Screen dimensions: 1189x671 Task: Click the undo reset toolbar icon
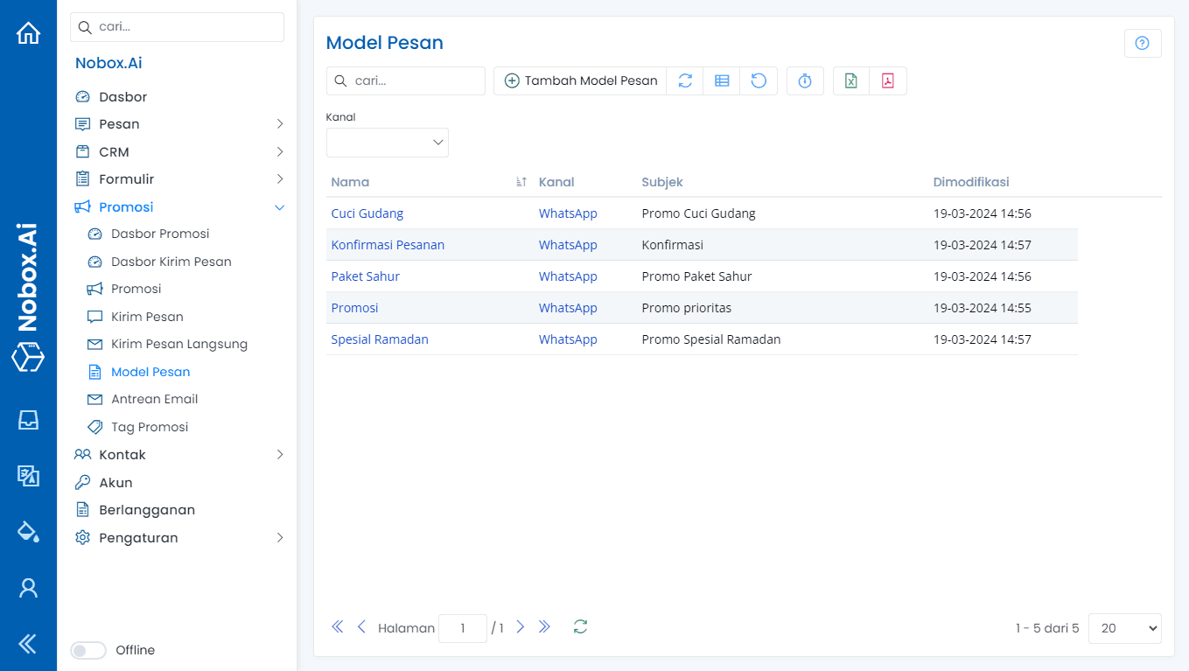(x=759, y=80)
